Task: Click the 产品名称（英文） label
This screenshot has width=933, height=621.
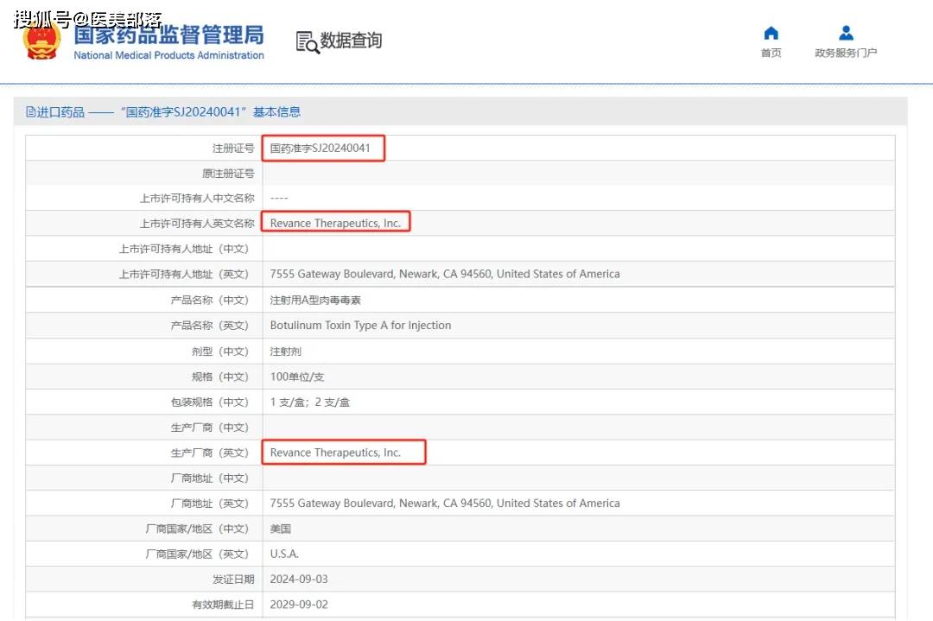Action: point(209,326)
